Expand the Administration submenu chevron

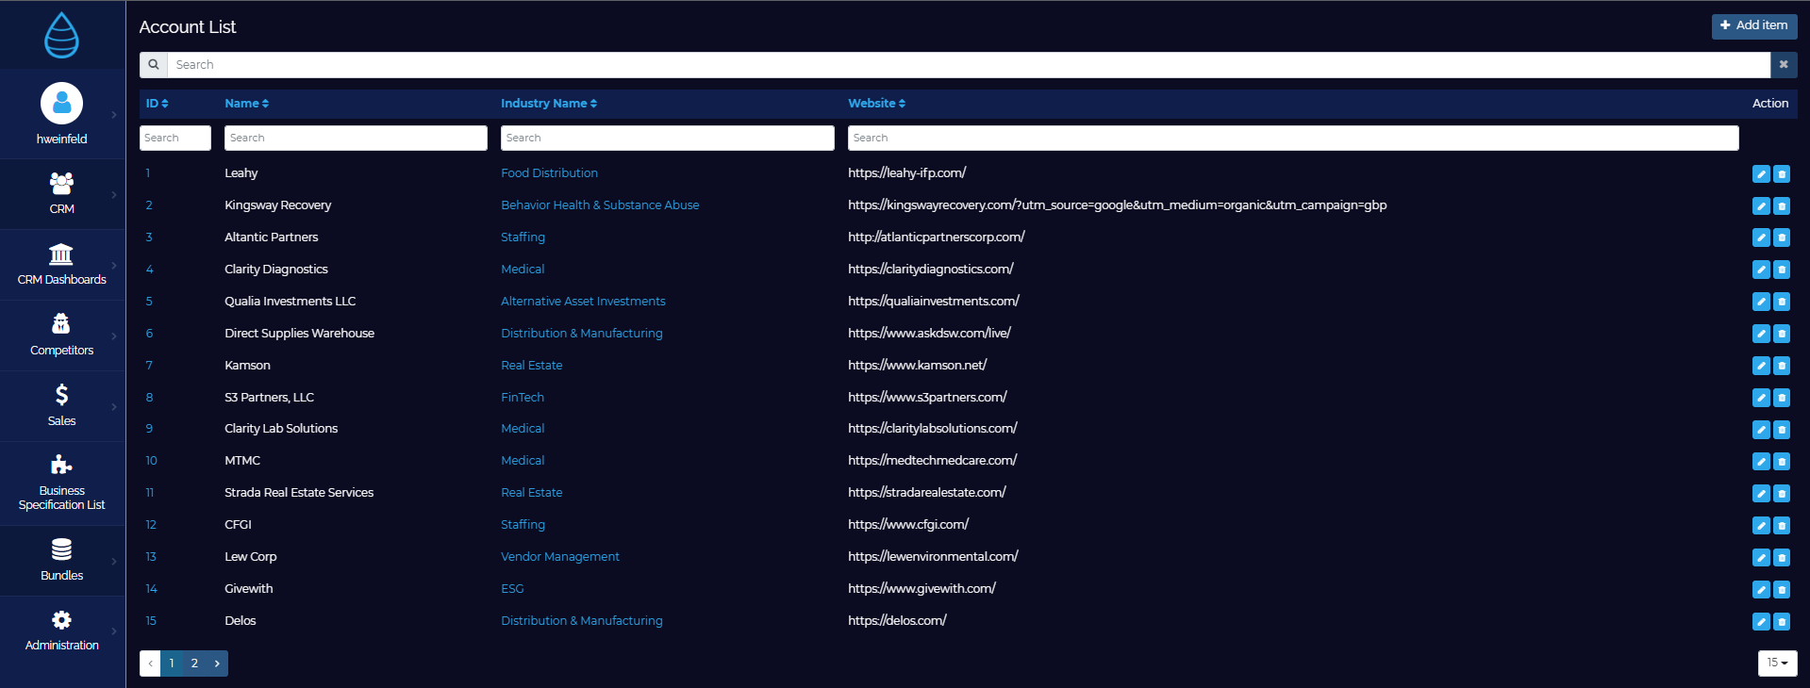114,631
